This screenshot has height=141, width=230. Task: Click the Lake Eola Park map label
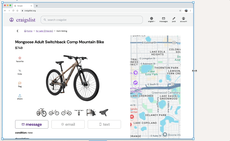[x=152, y=73]
